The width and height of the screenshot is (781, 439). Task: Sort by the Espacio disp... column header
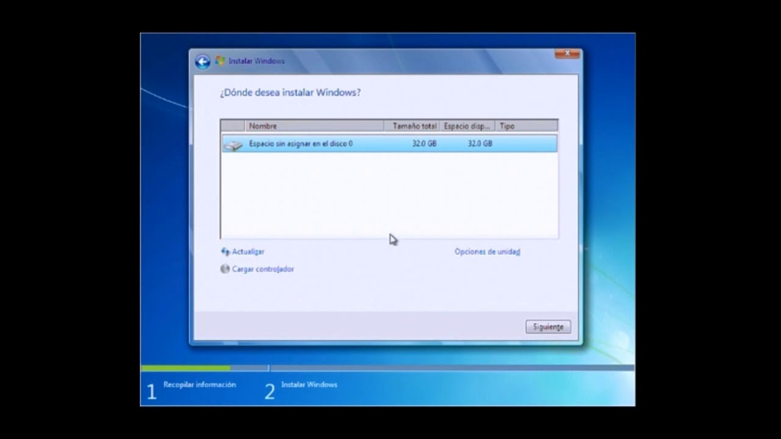[467, 126]
